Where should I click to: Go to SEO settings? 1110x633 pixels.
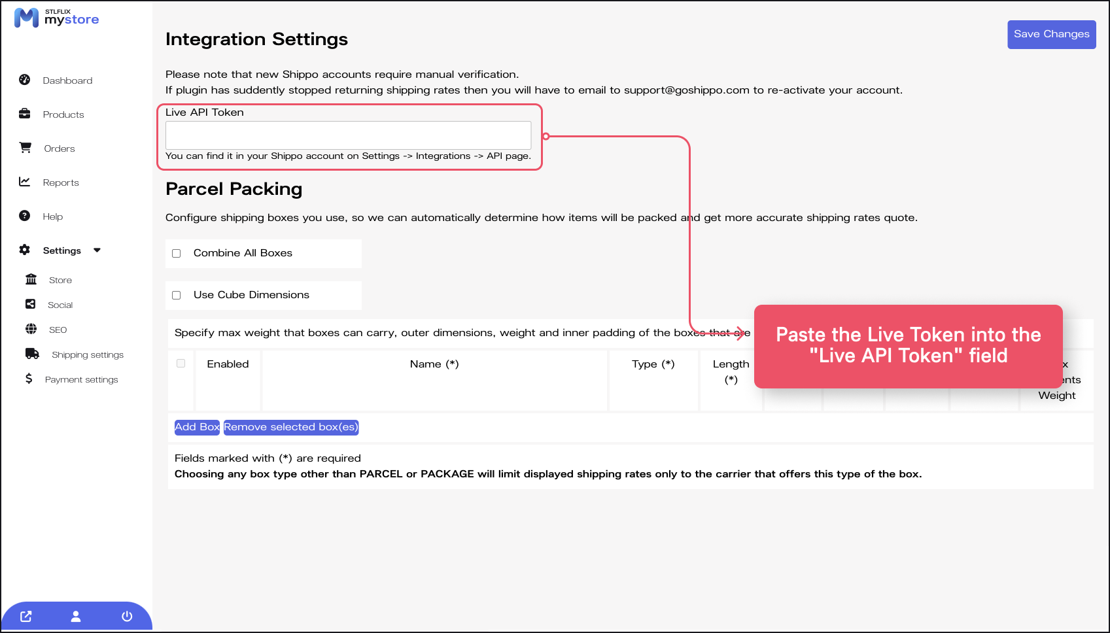58,330
